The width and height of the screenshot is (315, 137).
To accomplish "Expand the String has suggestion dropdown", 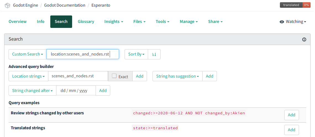I will 177,76.
